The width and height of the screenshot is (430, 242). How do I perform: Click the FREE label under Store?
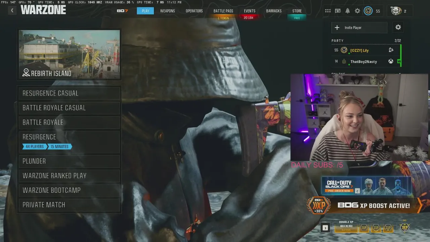click(x=297, y=18)
